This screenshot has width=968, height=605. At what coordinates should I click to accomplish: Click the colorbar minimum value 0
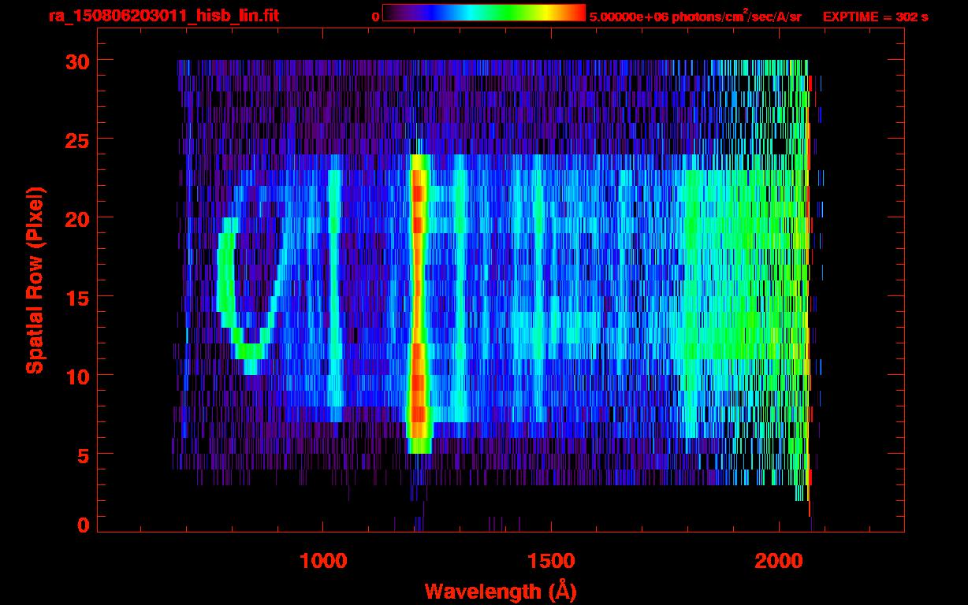tap(375, 17)
